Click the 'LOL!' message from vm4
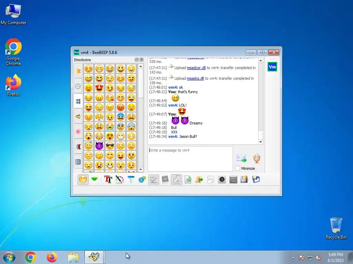Viewport: 353px width, 264px height. pos(183,105)
